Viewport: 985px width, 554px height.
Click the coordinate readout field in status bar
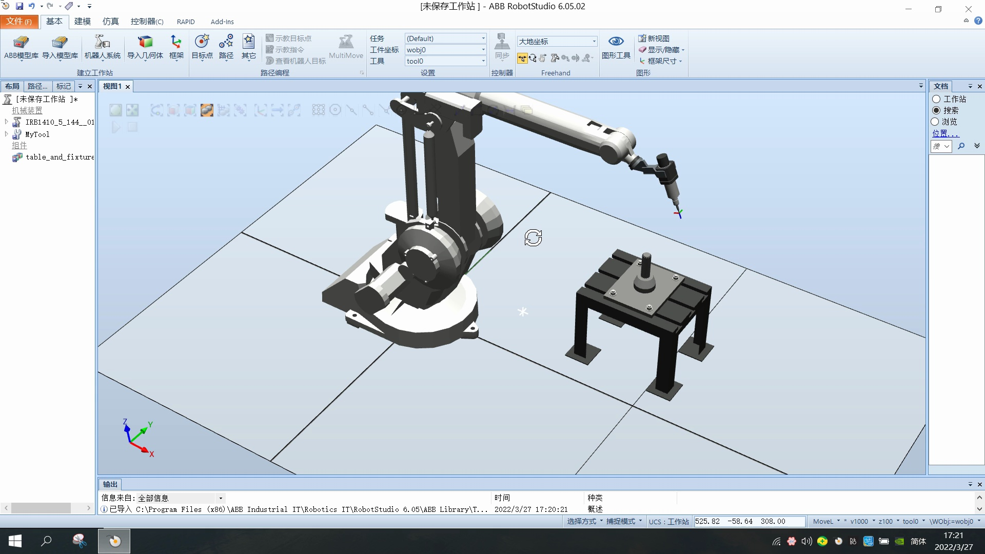pyautogui.click(x=748, y=521)
